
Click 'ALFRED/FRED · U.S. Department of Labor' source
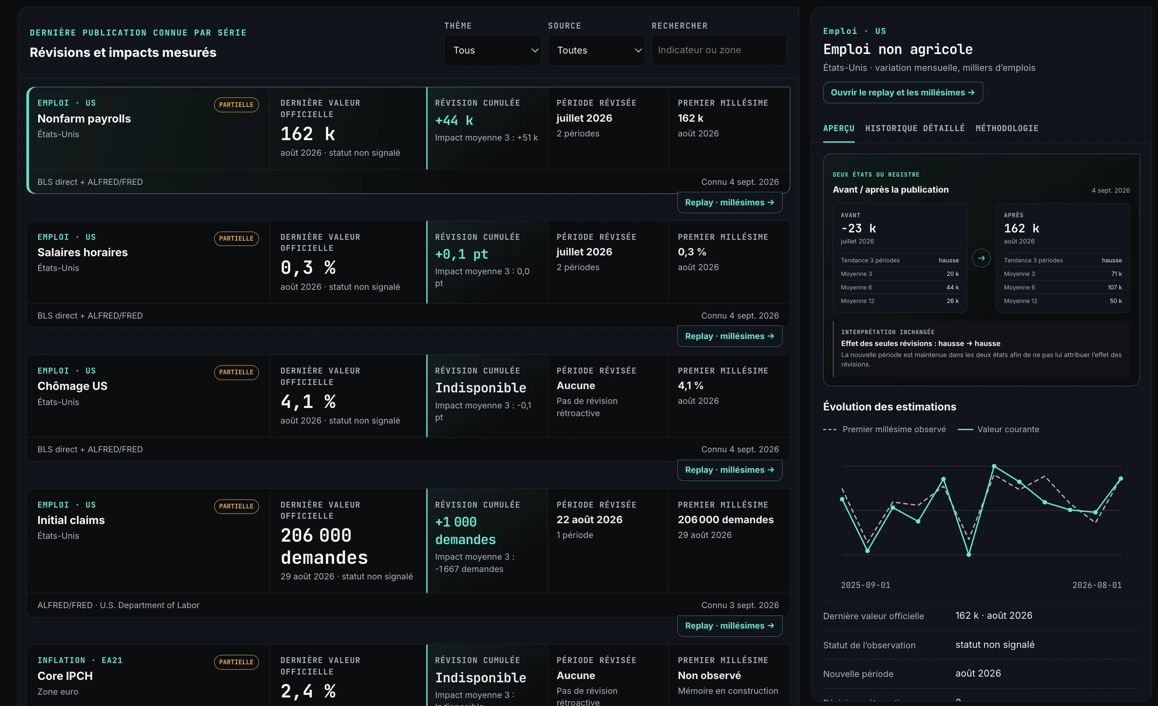click(x=118, y=605)
